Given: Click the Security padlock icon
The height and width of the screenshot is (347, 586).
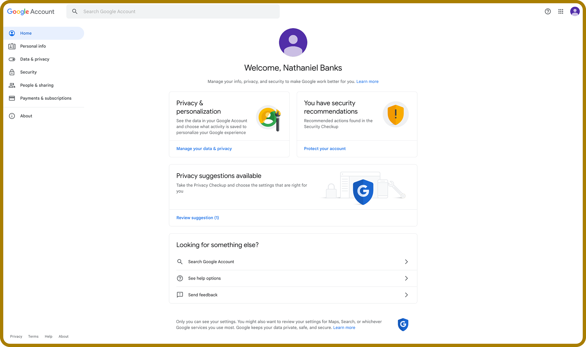Looking at the screenshot, I should tap(12, 72).
